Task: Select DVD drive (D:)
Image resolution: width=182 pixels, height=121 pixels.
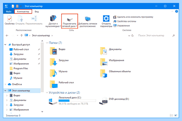Action: (x=114, y=101)
